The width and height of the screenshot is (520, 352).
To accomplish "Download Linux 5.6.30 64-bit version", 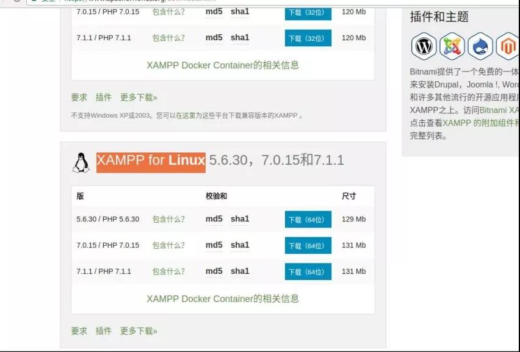I will [308, 220].
